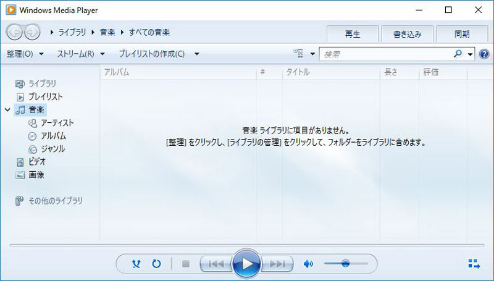Open the すべての音楽 breadcrumb
494x281 pixels.
tap(149, 32)
